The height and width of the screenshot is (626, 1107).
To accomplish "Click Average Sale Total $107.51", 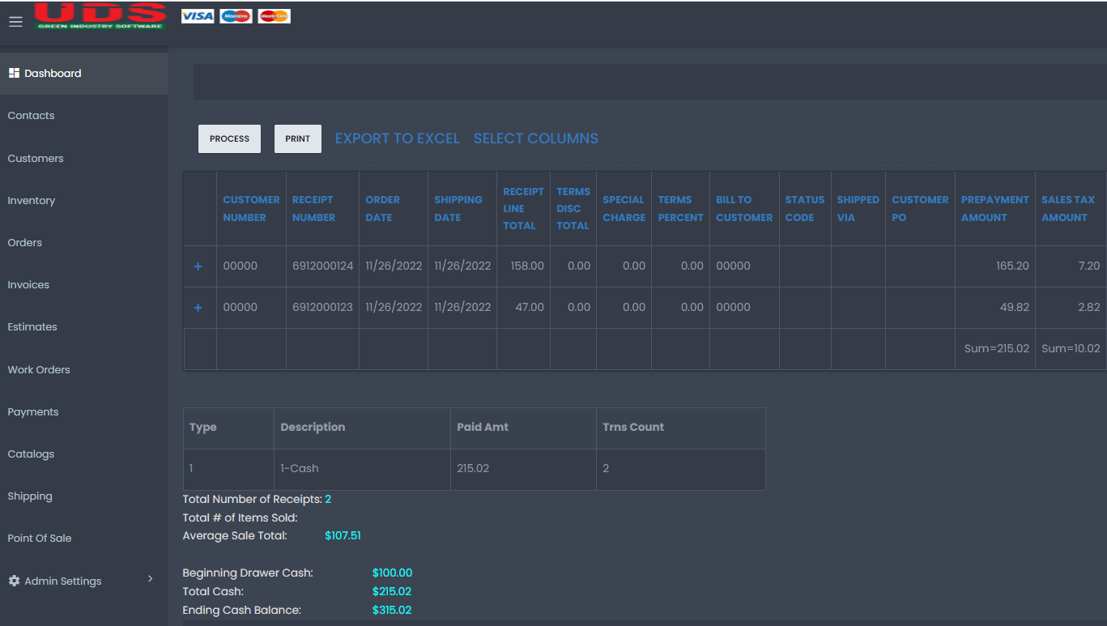I will point(343,535).
